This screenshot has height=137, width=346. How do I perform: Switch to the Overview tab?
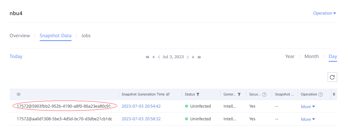[20, 36]
